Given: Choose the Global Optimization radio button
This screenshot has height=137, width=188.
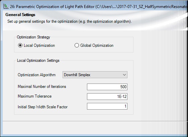Looking at the screenshot, I should [77, 45].
